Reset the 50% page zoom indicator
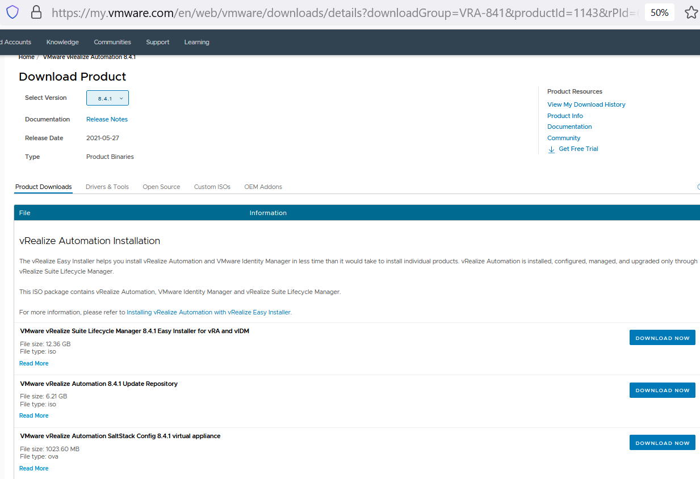The width and height of the screenshot is (700, 479). click(x=660, y=12)
